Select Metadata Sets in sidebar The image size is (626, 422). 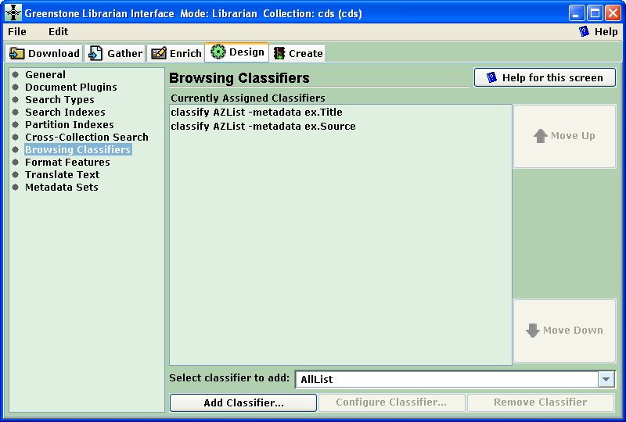point(61,188)
